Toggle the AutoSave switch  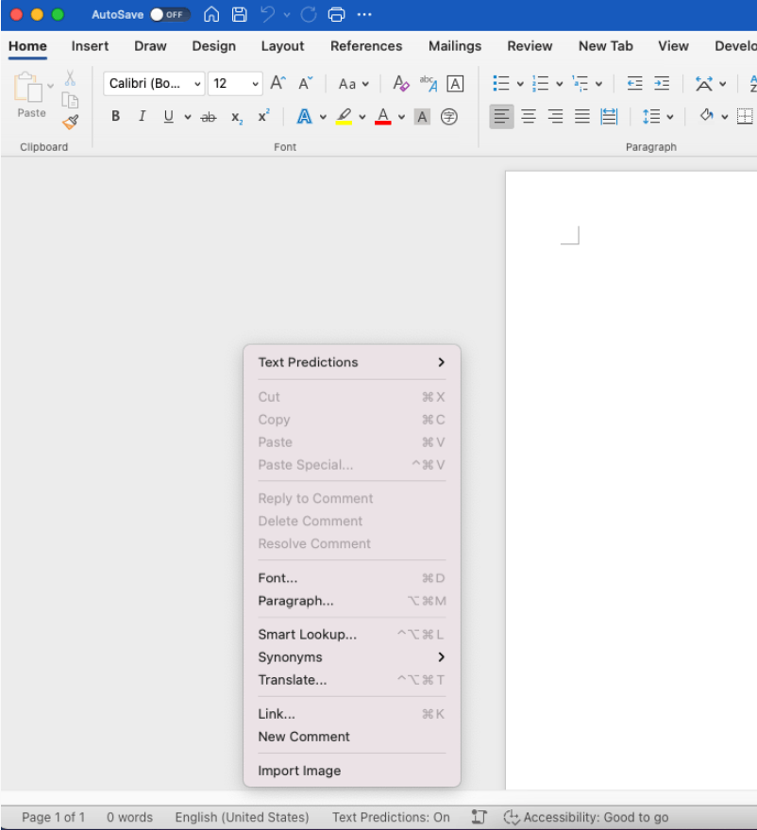pos(170,15)
